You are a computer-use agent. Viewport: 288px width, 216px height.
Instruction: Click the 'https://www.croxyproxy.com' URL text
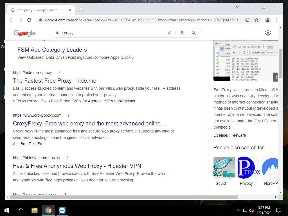click(x=37, y=115)
